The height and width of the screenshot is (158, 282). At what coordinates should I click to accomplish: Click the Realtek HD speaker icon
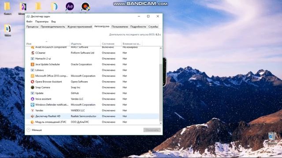32,116
